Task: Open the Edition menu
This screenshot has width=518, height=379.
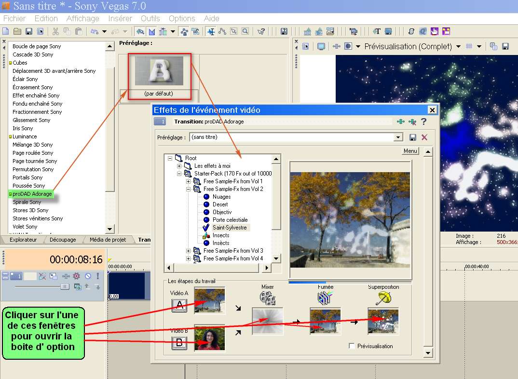Action: tap(46, 18)
